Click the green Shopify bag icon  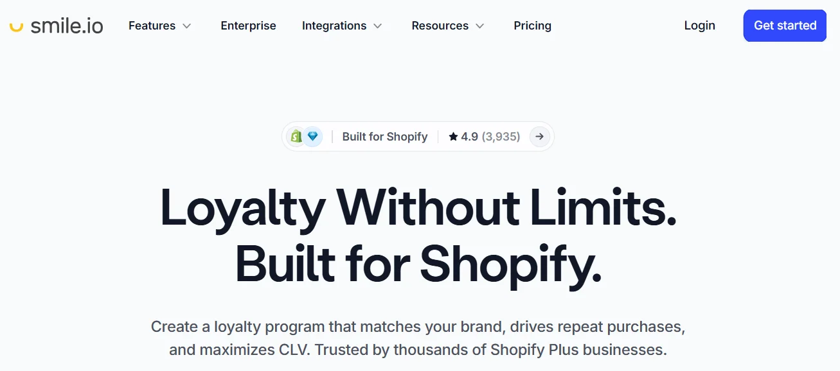click(296, 136)
